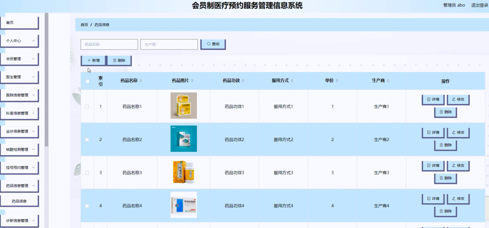Open the 药品名称4 product image
Viewport: 489px width, 228px height.
(184, 205)
